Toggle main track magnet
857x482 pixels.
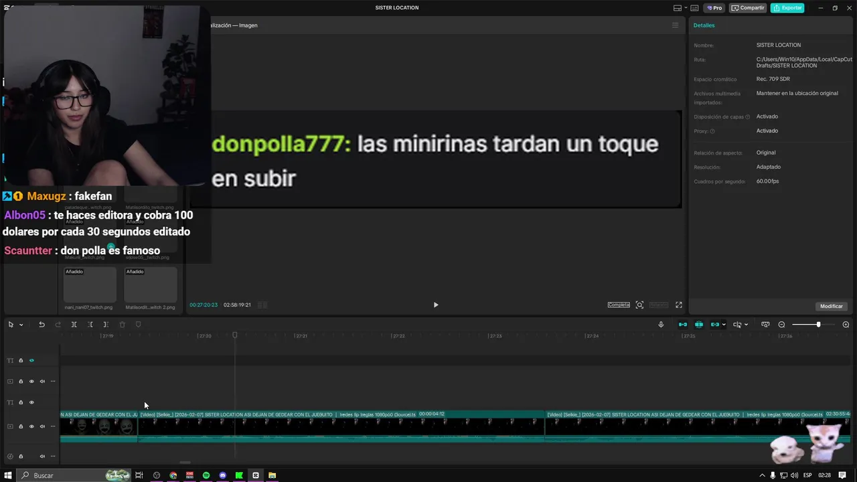[x=683, y=325]
